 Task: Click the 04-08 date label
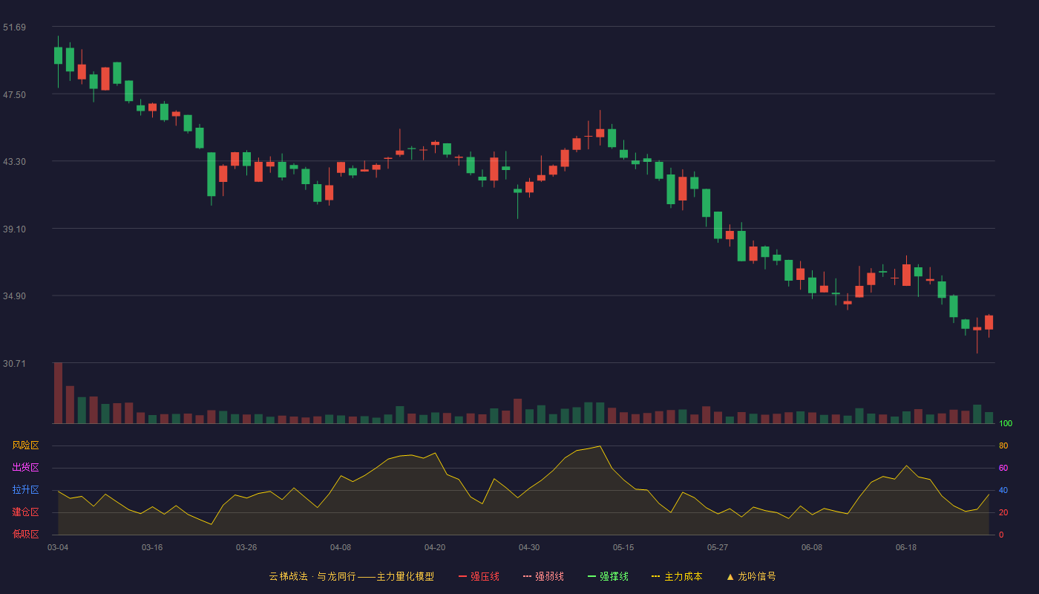341,547
